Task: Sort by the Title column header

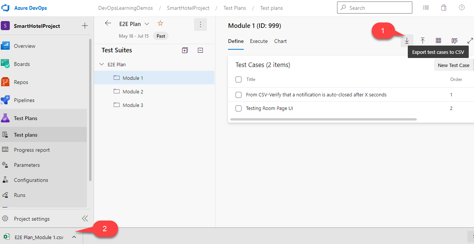Action: (x=251, y=79)
